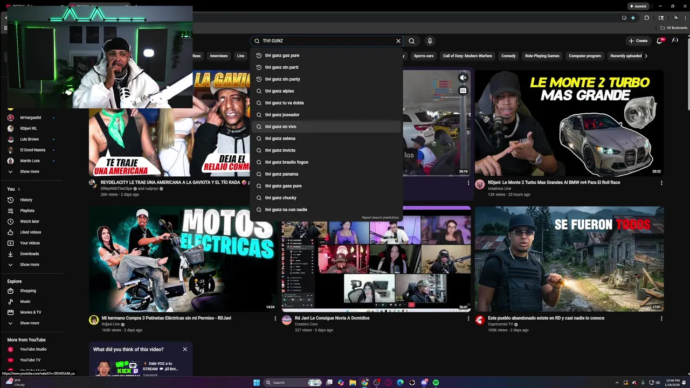The width and height of the screenshot is (690, 388).
Task: Expand 'Show more' under Movies & TV
Action: (30, 323)
